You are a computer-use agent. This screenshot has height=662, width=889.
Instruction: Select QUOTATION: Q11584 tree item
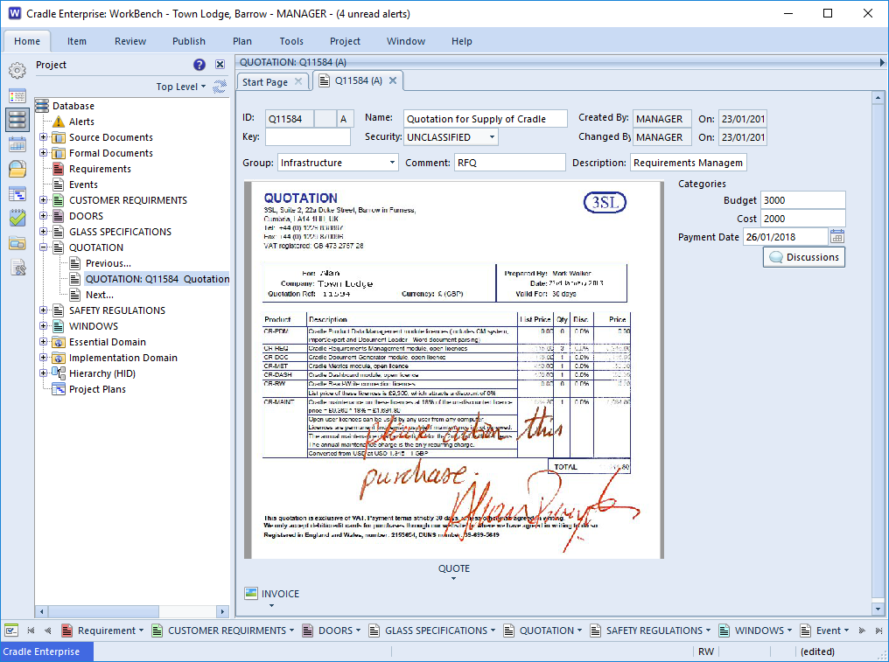tap(157, 279)
